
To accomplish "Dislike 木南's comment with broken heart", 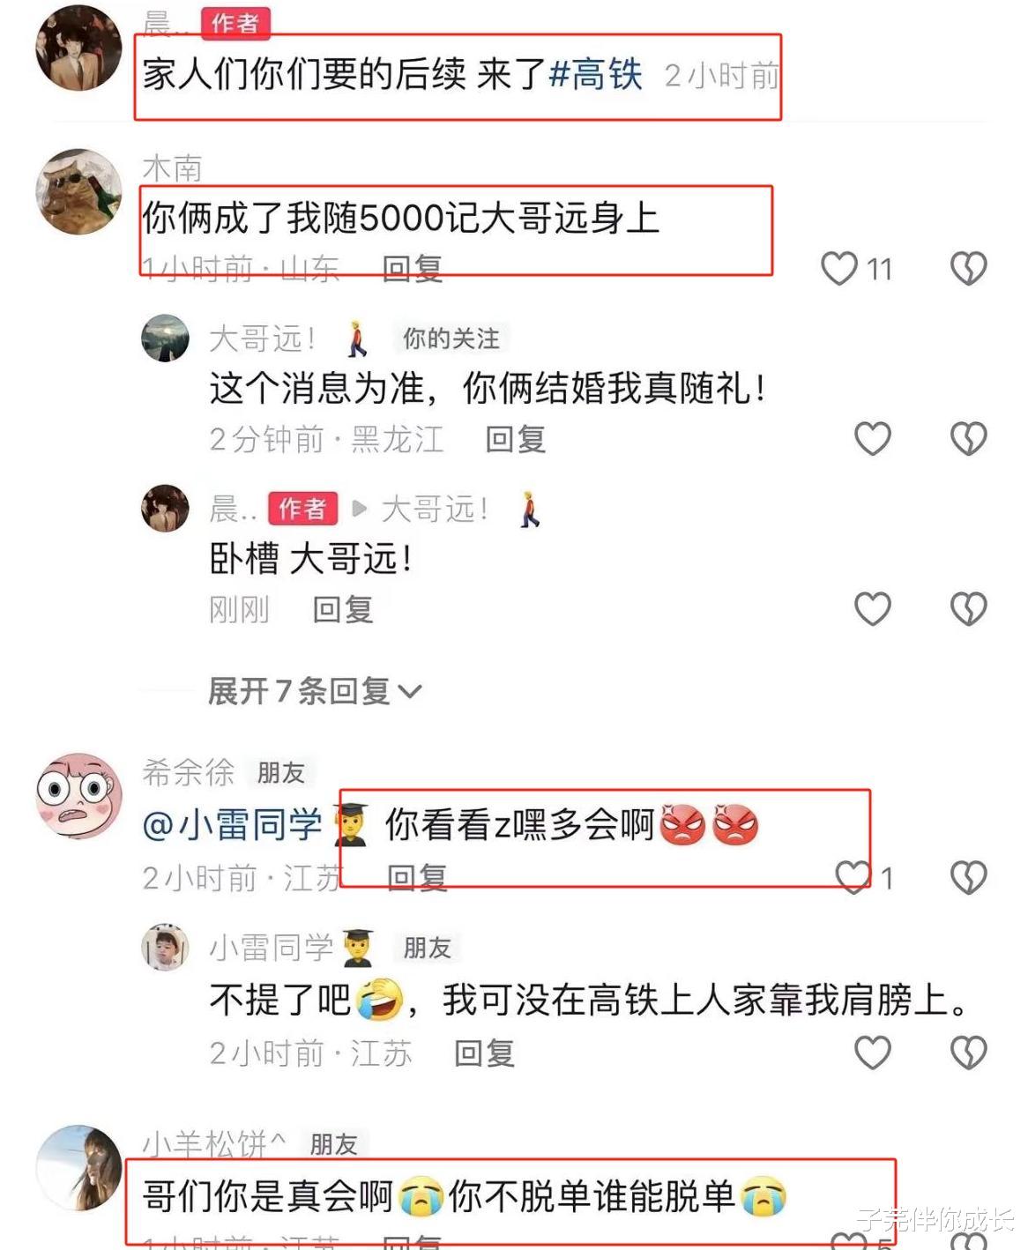I will 968,269.
